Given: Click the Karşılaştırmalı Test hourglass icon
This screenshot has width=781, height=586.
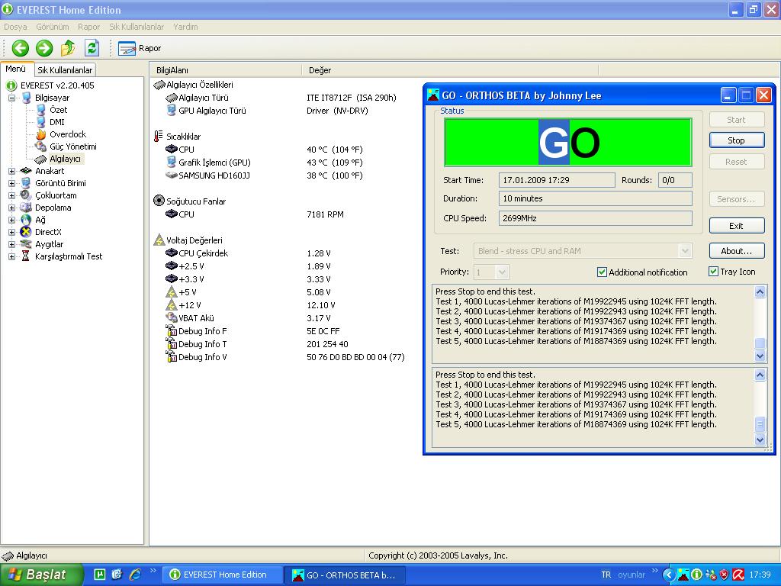Looking at the screenshot, I should coord(25,256).
